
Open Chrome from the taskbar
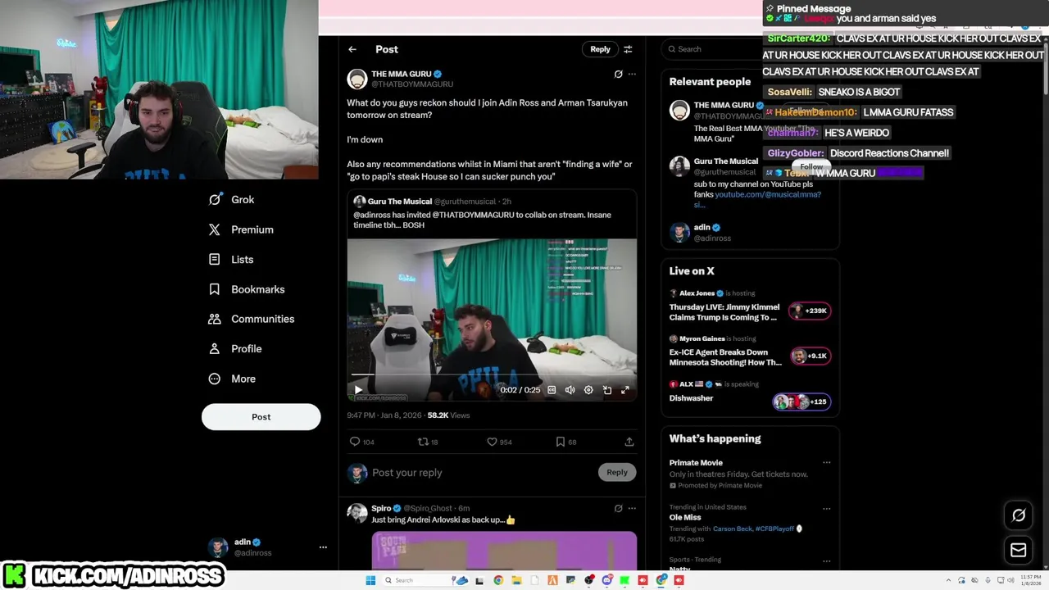click(x=498, y=580)
